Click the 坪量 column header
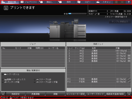The width and height of the screenshot is (132, 99). [117, 48]
